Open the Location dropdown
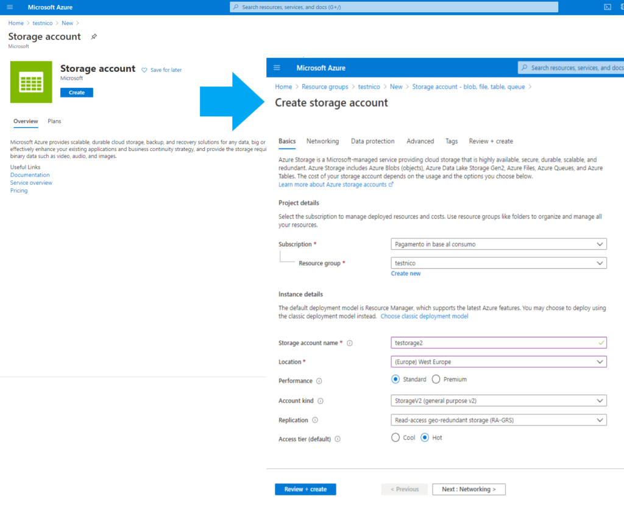The width and height of the screenshot is (624, 510). point(498,362)
